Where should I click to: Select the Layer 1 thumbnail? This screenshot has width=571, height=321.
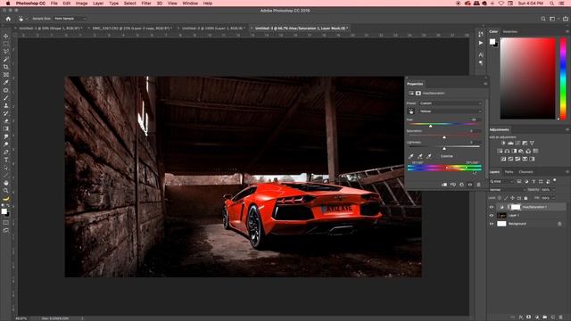501,216
